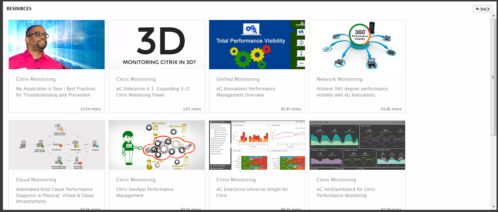The image size is (498, 212).
Task: Click the 'Cloud Monitoring' category label
Action: tap(36, 180)
